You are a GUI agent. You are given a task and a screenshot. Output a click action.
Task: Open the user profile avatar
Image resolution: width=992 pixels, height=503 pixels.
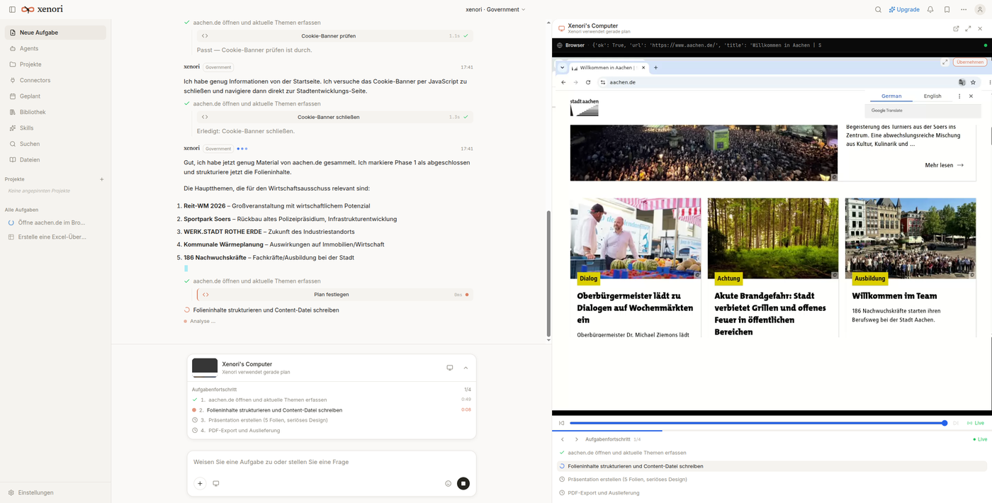tap(981, 9)
